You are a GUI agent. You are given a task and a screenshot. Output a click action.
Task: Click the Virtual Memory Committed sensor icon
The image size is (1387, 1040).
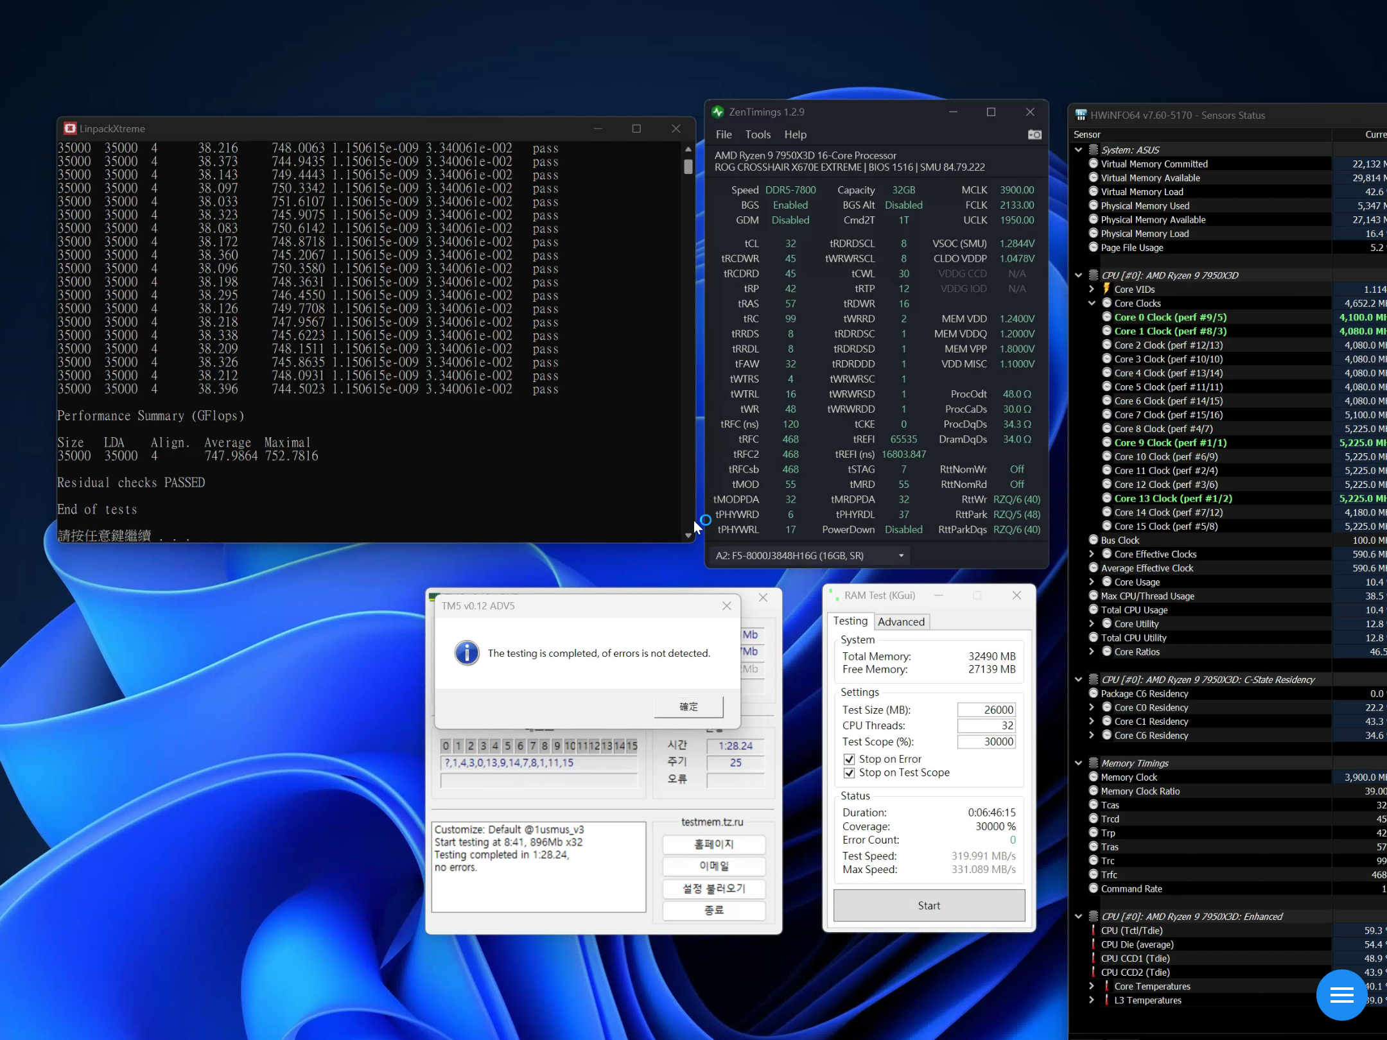pyautogui.click(x=1094, y=164)
